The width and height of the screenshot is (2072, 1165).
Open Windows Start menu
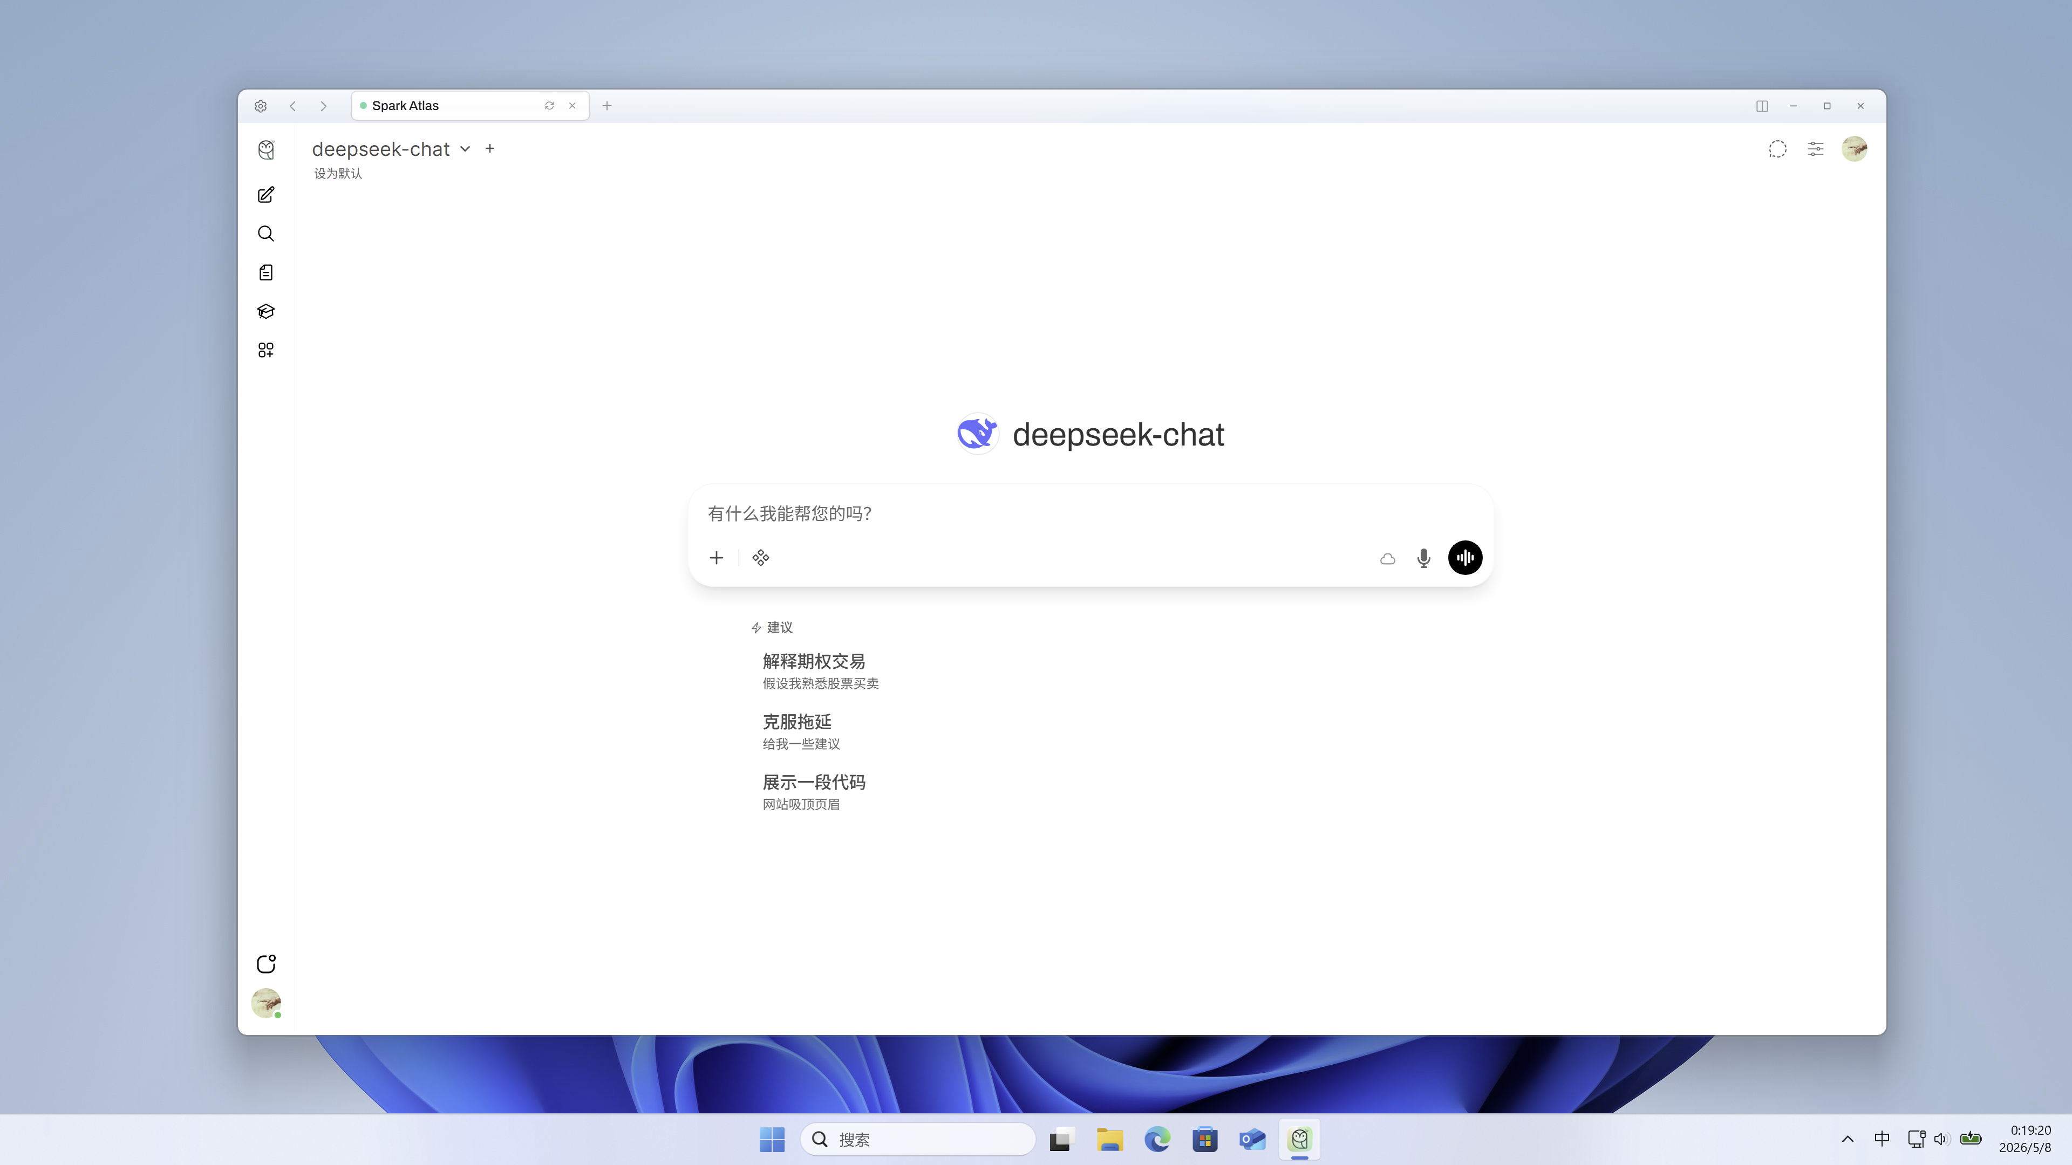772,1139
